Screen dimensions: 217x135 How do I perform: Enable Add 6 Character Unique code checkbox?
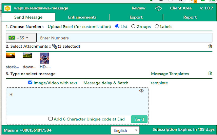pos(51,119)
